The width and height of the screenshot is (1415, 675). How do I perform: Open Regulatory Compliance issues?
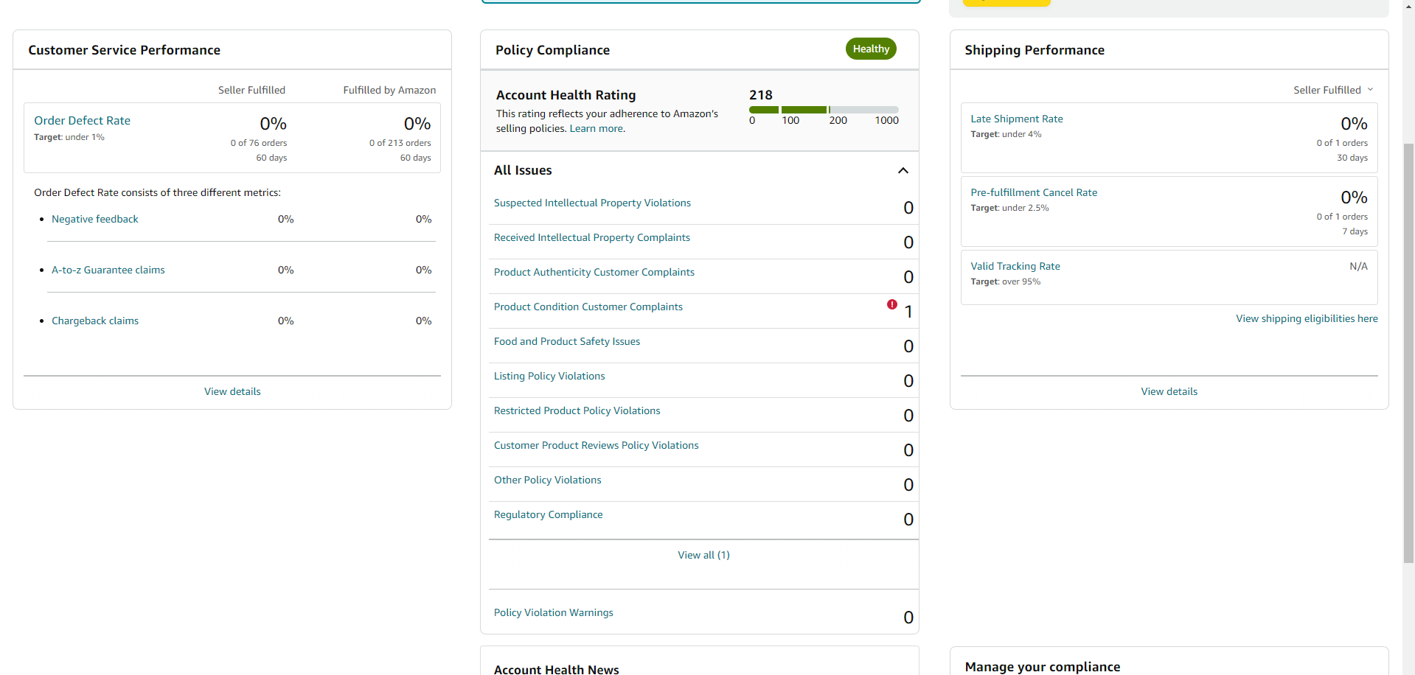549,514
